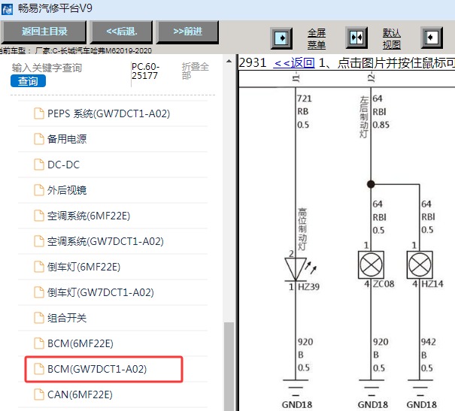Click the J2- connector label
The width and height of the screenshot is (455, 411).
(371, 77)
